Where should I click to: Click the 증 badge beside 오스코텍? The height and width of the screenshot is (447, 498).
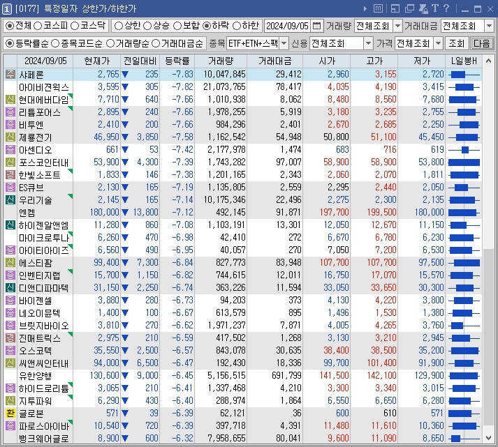(10, 351)
